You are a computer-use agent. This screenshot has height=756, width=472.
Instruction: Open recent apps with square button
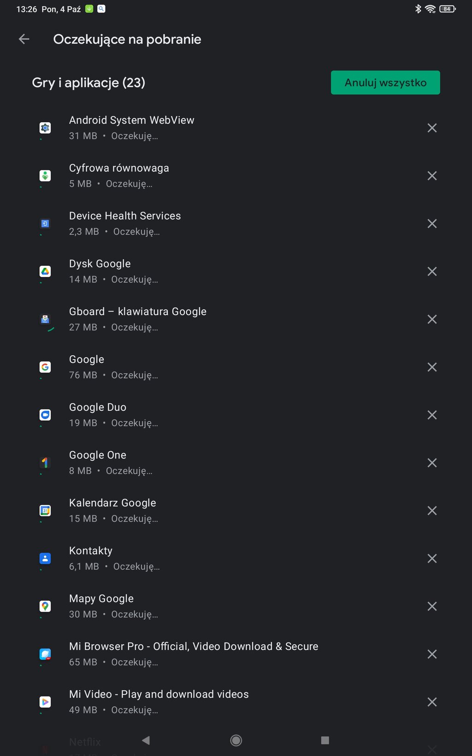pos(325,740)
